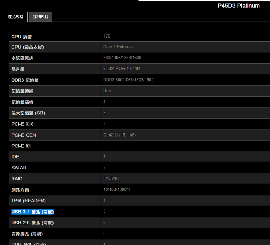Click the RAID row label
Viewport: 270px width, 245px height.
tap(17, 179)
